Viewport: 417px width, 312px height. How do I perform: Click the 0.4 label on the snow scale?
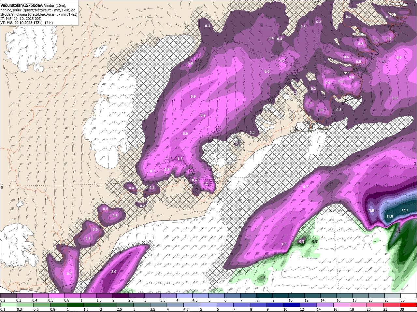[x=35, y=300]
